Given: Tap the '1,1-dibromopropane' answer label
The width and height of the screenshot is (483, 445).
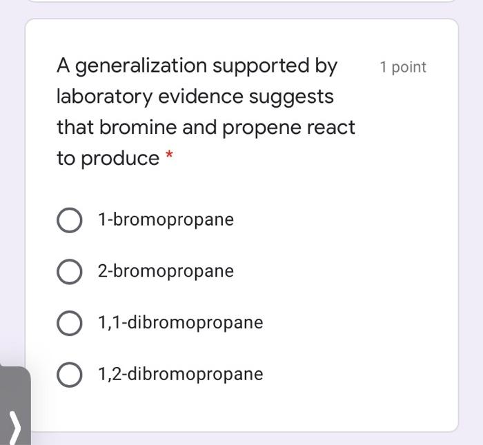Looking at the screenshot, I should coord(180,323).
